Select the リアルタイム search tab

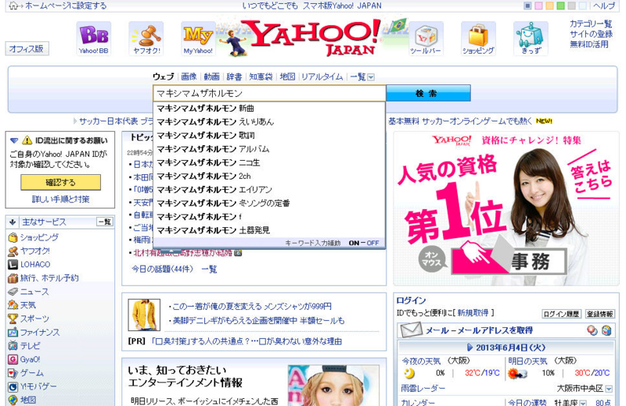pos(322,77)
